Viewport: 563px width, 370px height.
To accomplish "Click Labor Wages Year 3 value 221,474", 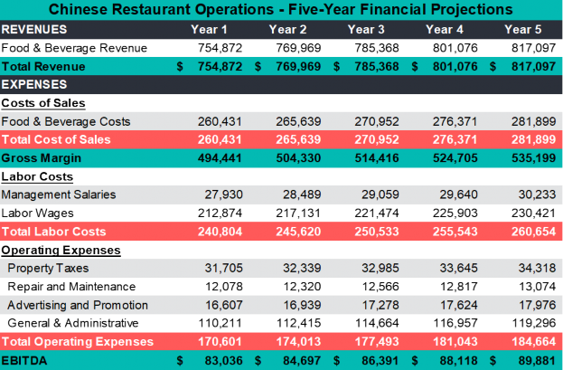I will [372, 213].
